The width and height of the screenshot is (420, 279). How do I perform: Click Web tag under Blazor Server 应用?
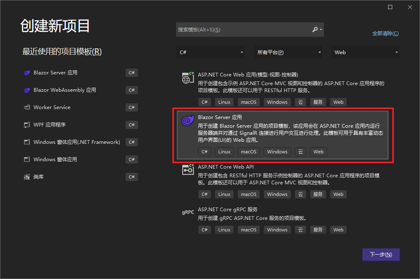(x=319, y=152)
